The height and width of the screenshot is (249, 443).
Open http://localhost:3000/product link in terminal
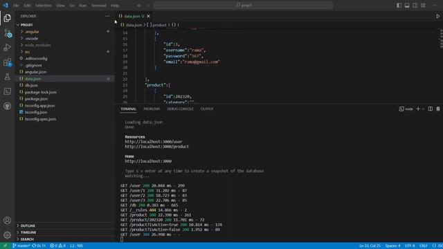pos(157,147)
